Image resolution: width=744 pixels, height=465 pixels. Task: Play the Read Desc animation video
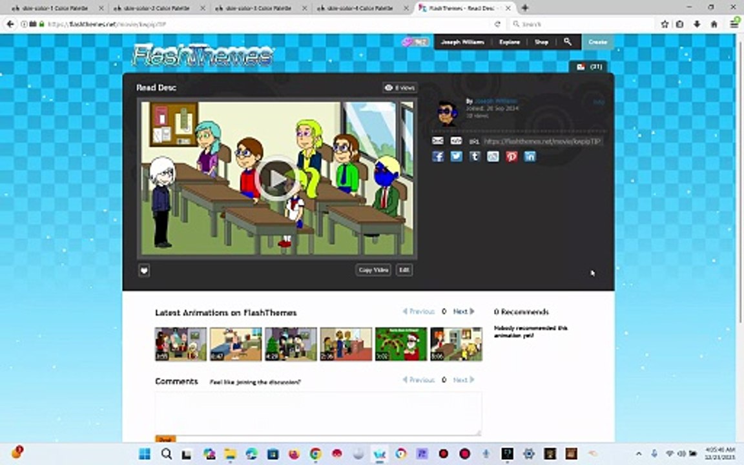coord(277,178)
